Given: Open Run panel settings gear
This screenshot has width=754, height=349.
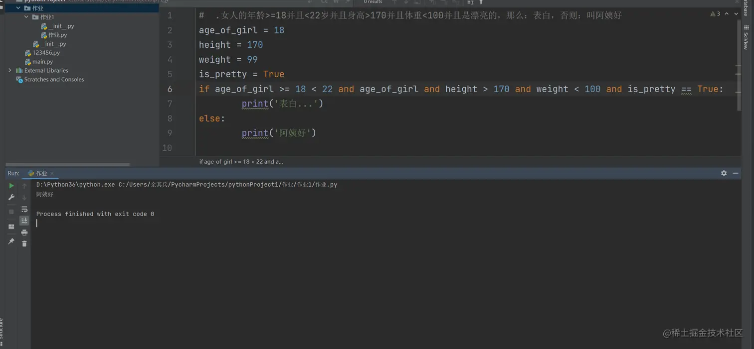Looking at the screenshot, I should (x=724, y=173).
